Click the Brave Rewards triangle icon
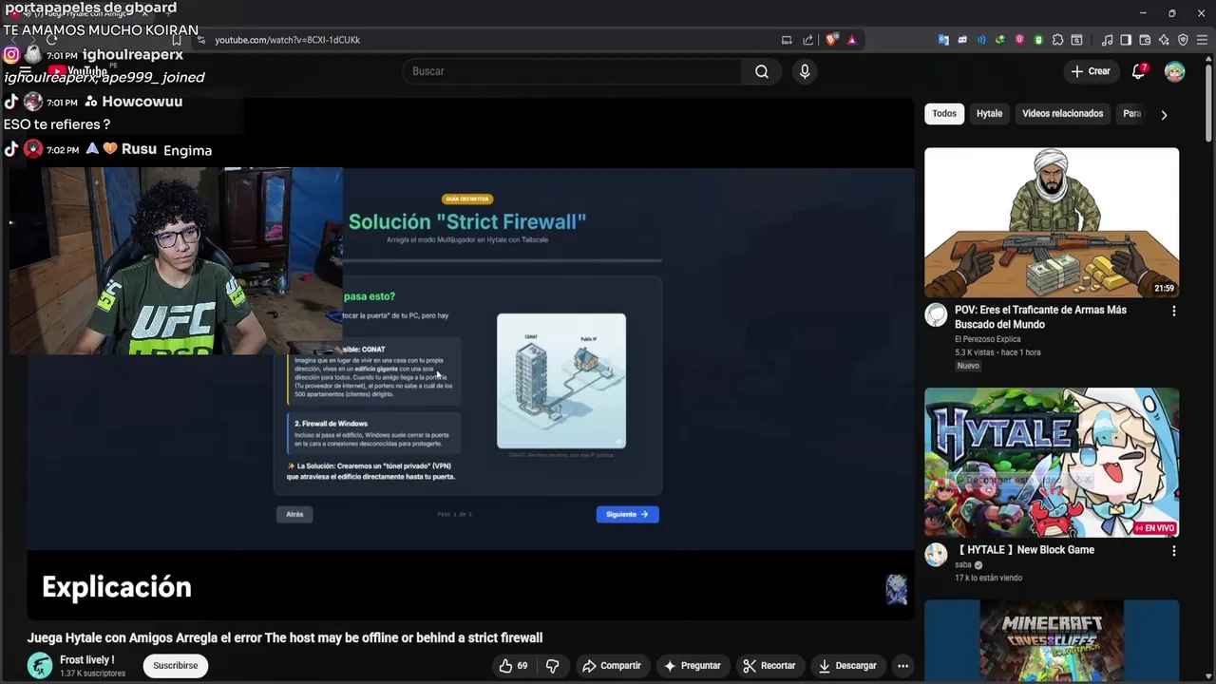Viewport: 1216px width, 684px height. point(852,40)
